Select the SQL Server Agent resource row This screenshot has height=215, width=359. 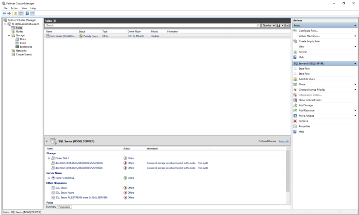click(64, 193)
